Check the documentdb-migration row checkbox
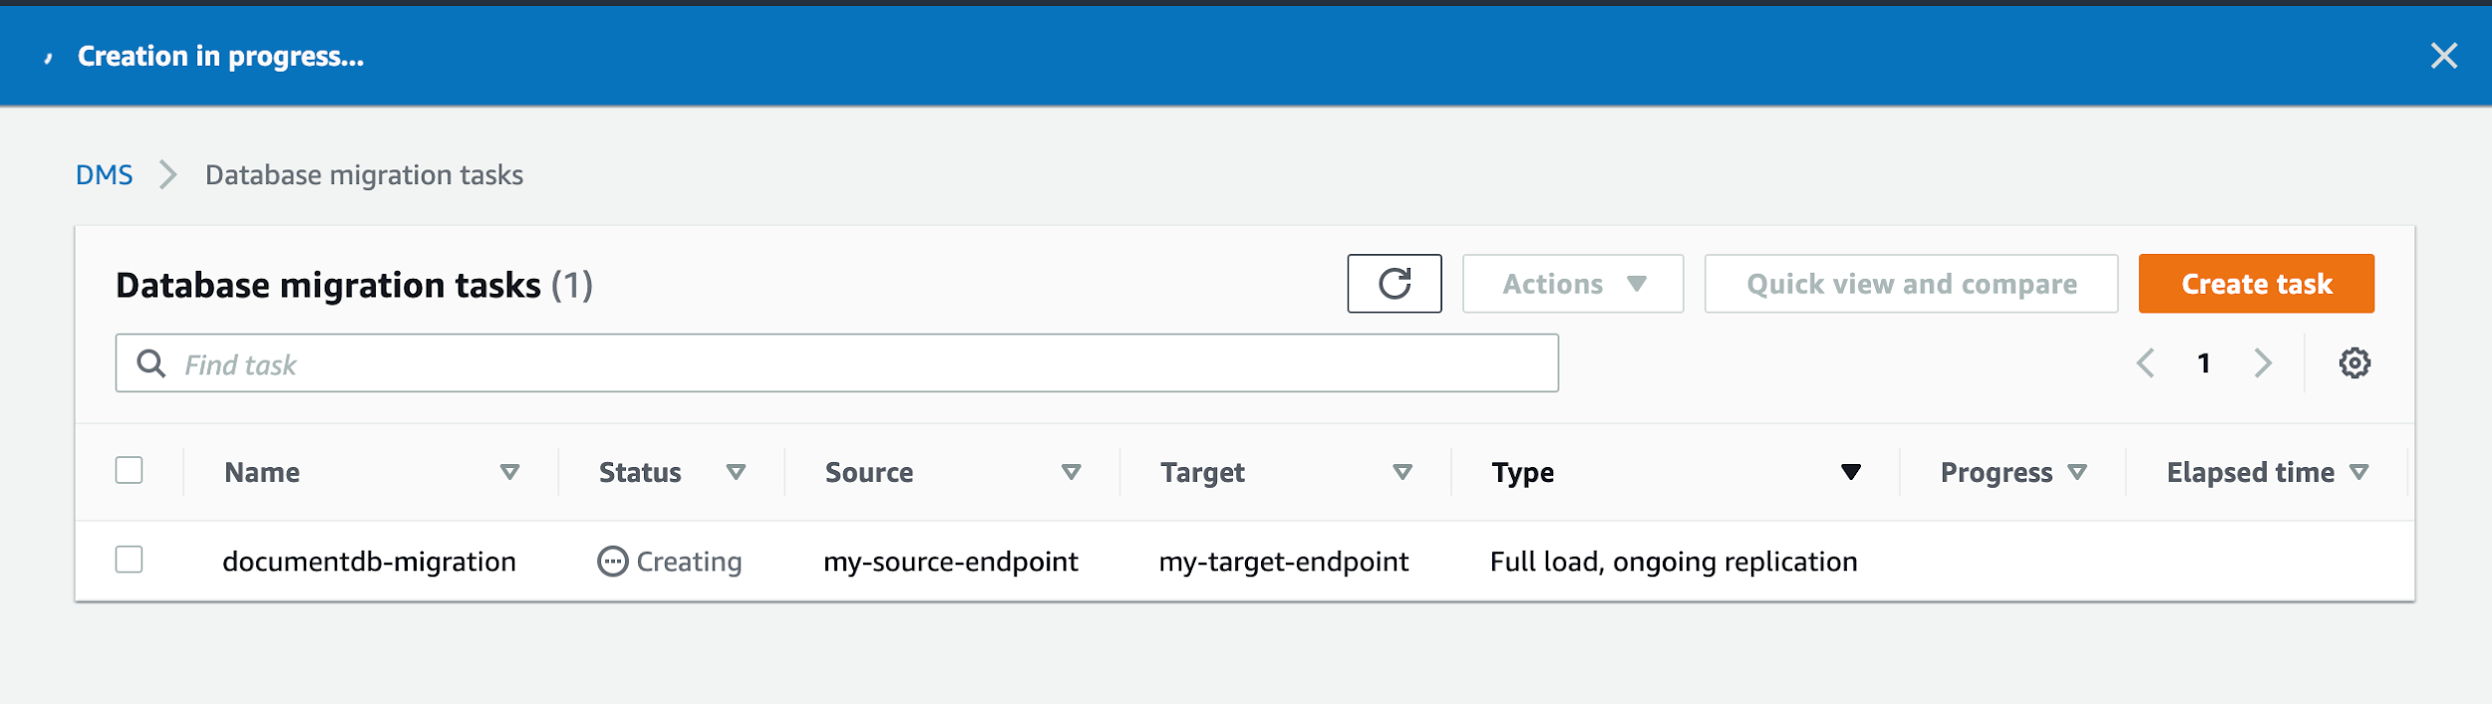Screen dimensions: 2492x704 129,560
